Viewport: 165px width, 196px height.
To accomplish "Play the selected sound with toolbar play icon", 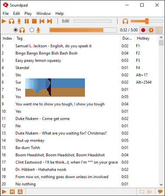I will (x=4, y=21).
